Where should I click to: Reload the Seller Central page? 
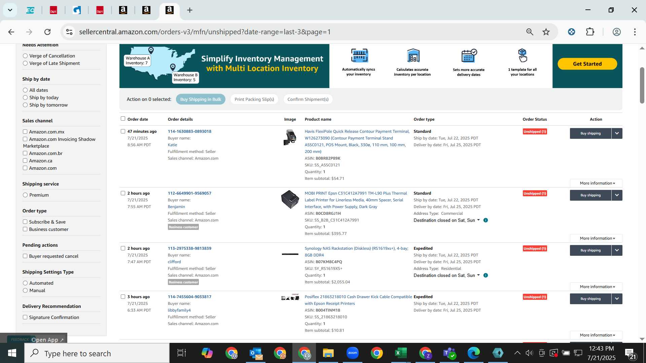47,32
